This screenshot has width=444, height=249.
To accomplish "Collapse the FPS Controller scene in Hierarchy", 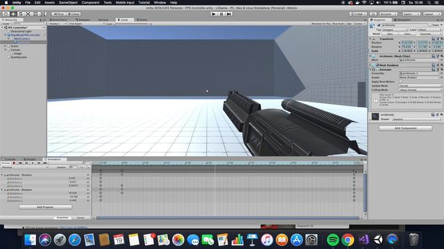I will click(x=2, y=28).
